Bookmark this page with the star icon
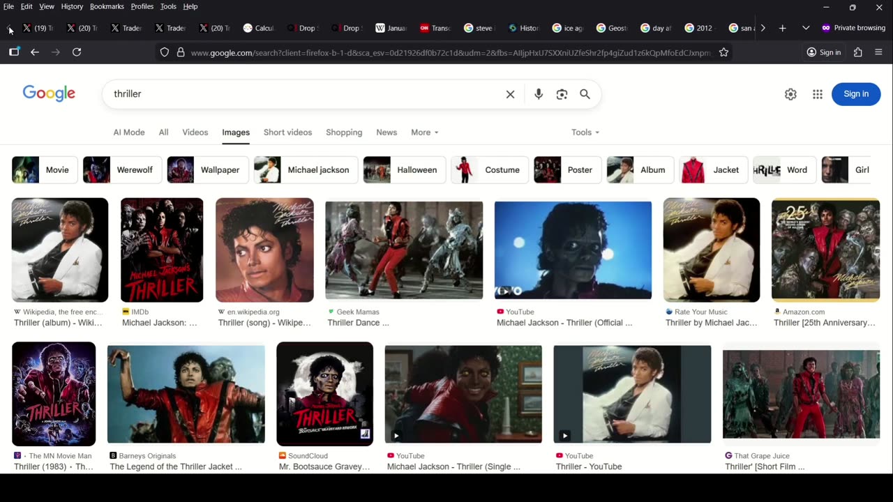The height and width of the screenshot is (502, 893). coord(724,52)
